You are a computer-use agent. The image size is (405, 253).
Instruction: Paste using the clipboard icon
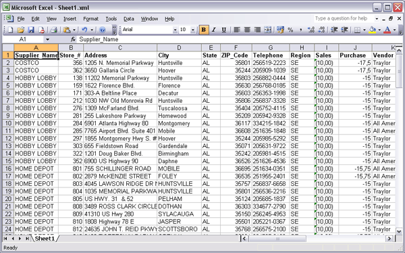pyautogui.click(x=67, y=30)
